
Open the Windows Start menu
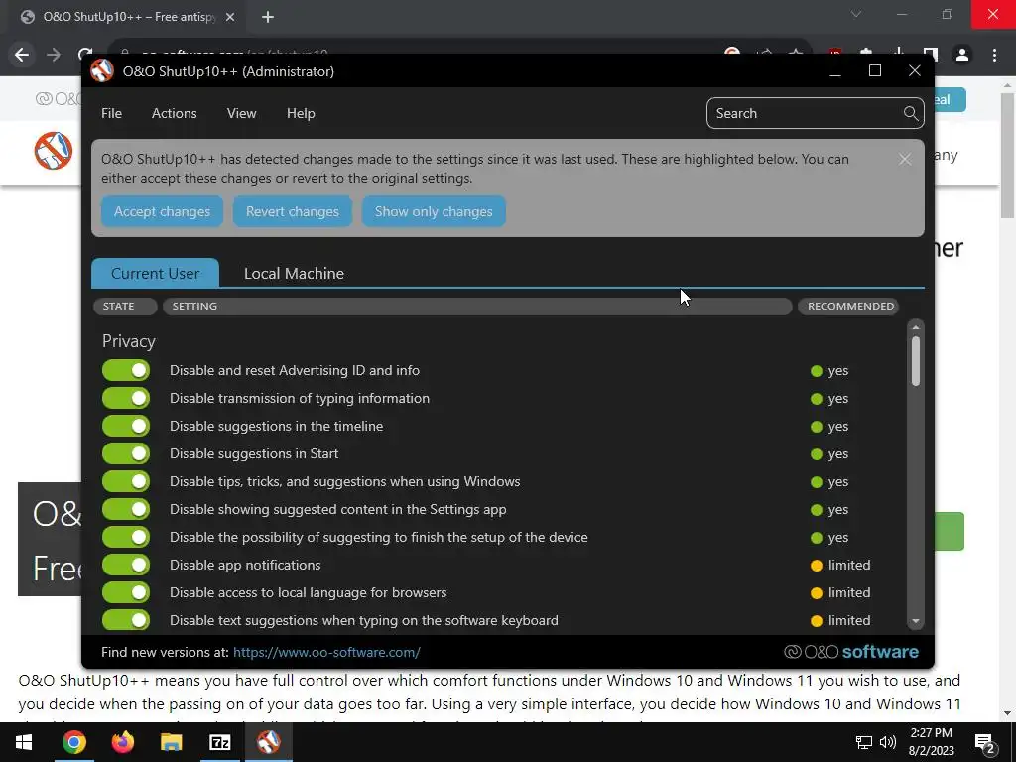click(x=24, y=742)
